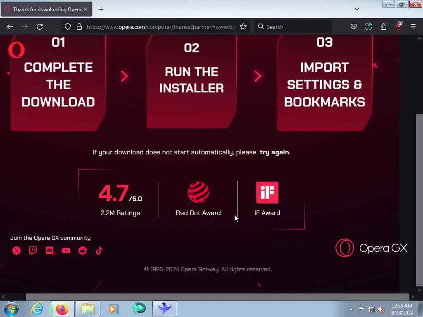
Task: Select the Thanks for downloading Opera tab
Action: 46,9
